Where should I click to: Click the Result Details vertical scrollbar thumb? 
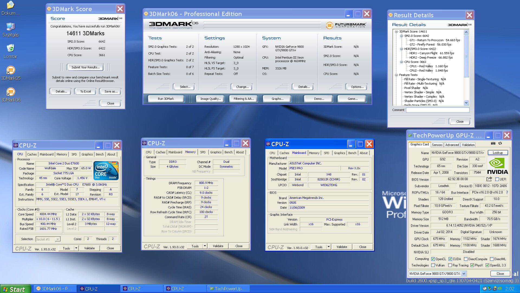[x=466, y=56]
